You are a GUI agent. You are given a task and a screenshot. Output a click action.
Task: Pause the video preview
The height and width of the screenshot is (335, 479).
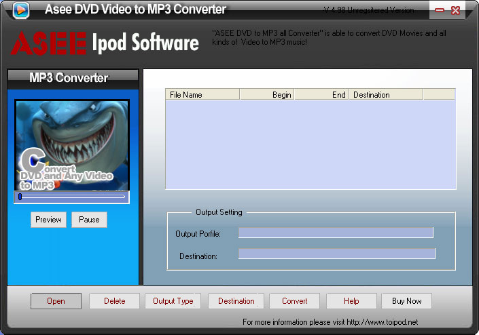(89, 220)
